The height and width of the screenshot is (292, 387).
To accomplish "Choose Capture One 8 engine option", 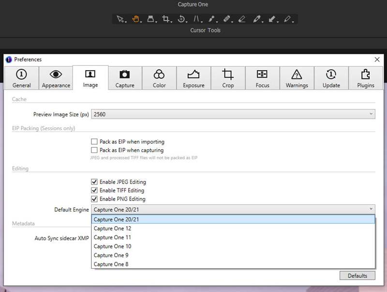I will pyautogui.click(x=233, y=264).
